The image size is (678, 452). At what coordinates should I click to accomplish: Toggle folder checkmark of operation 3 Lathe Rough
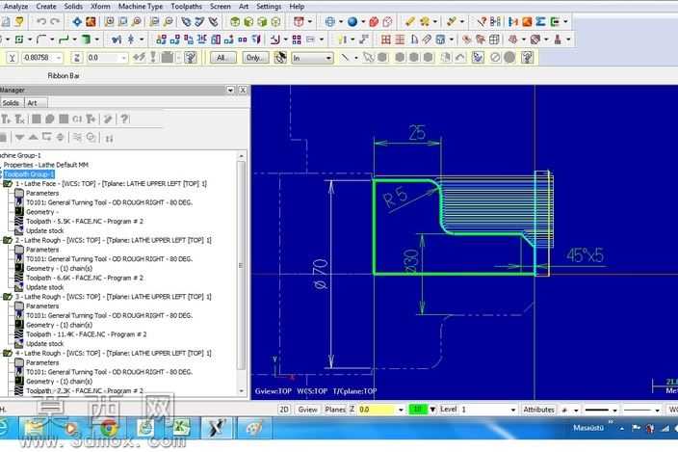point(8,297)
